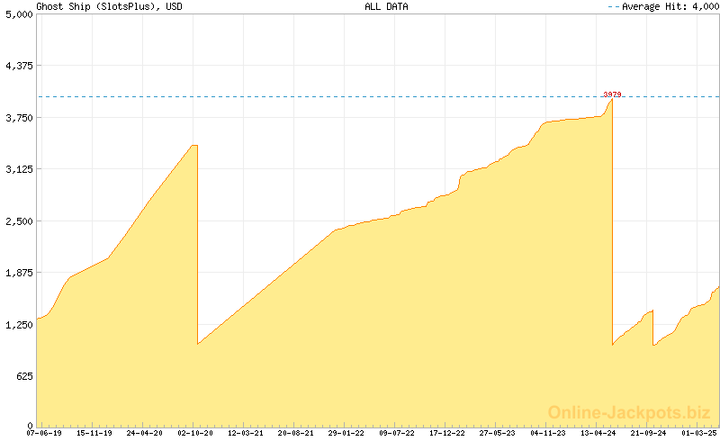Click the Online-Jackpots.biz watermark
The width and height of the screenshot is (720, 441).
coord(624,412)
